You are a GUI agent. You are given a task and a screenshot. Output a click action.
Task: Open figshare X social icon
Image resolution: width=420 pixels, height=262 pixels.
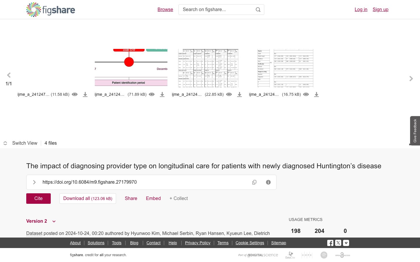click(338, 243)
